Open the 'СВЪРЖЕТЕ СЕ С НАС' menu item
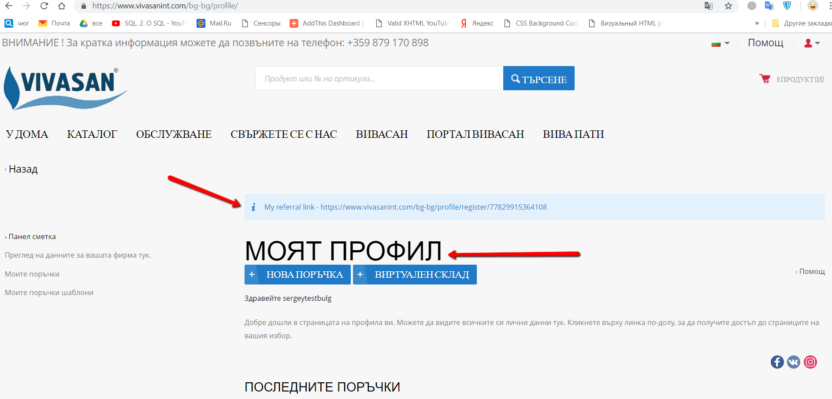Image resolution: width=832 pixels, height=399 pixels. tap(284, 134)
